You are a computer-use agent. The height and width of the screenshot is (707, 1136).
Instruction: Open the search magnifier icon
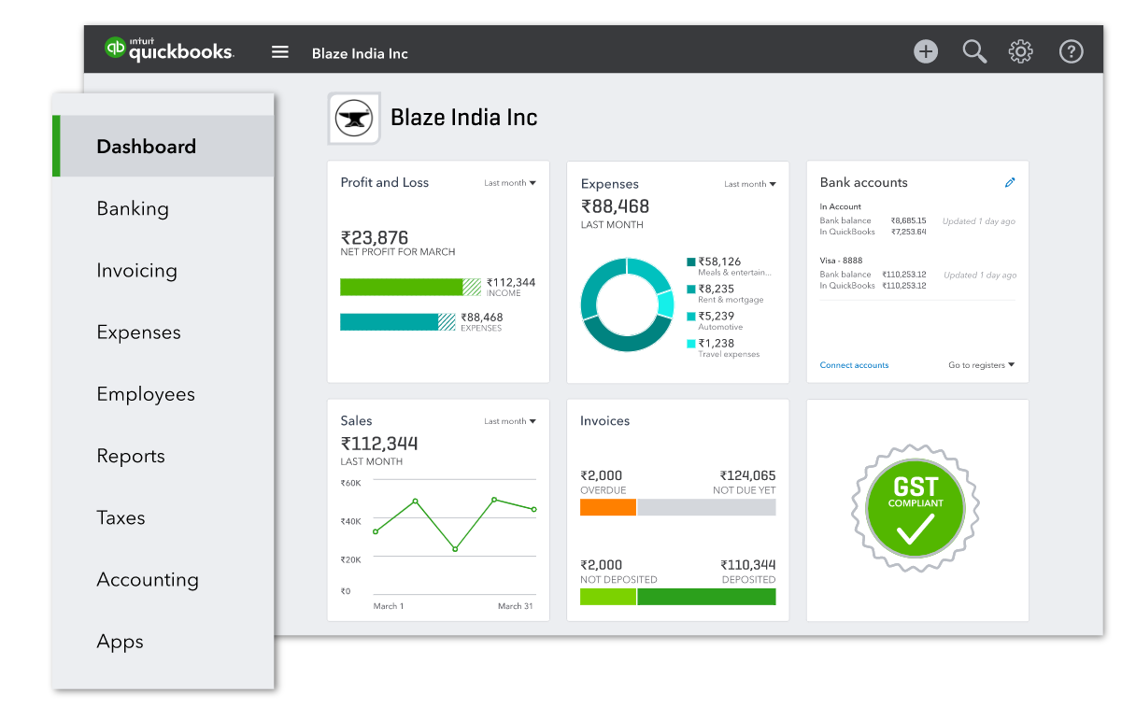pyautogui.click(x=974, y=51)
